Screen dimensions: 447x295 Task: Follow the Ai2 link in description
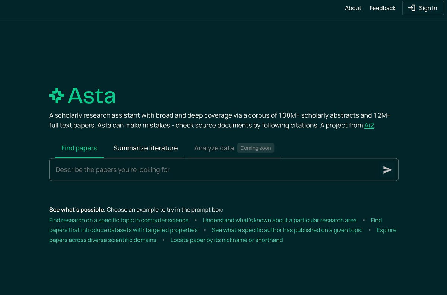[369, 126]
